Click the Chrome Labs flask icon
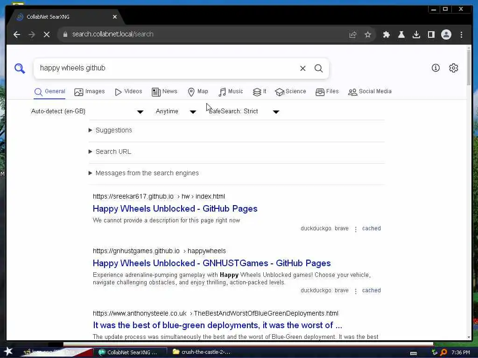Image resolution: width=478 pixels, height=358 pixels. click(401, 34)
